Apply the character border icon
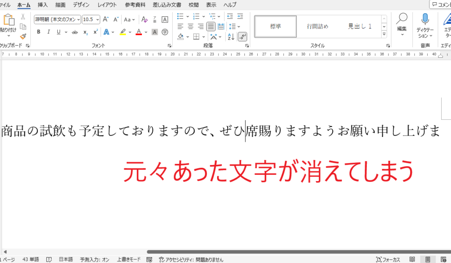The height and width of the screenshot is (263, 451). [x=165, y=19]
